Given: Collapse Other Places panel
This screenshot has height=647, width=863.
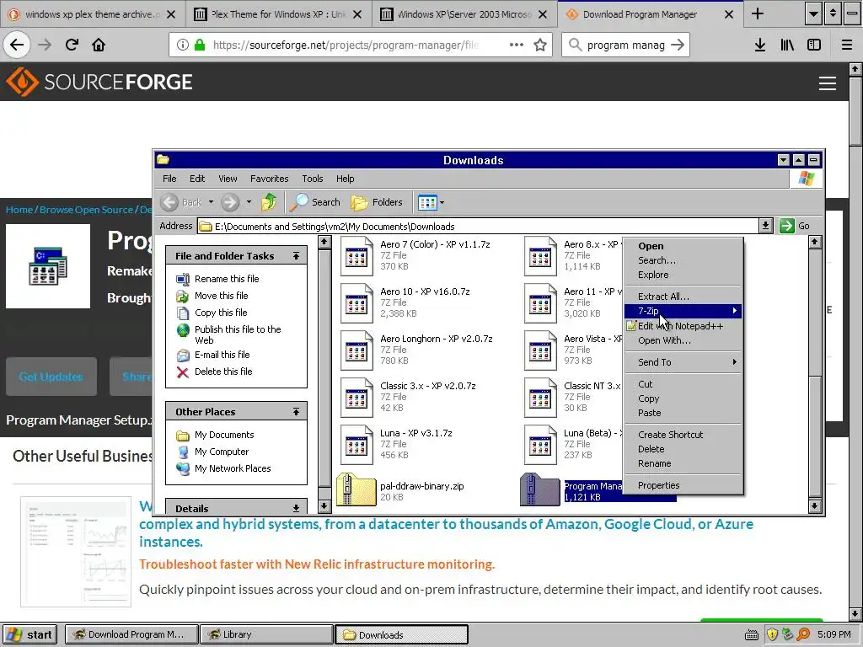Looking at the screenshot, I should point(296,411).
